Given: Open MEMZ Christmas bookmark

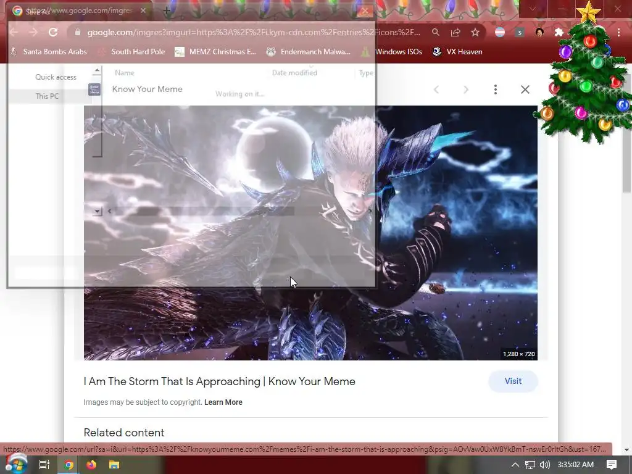Looking at the screenshot, I should point(215,52).
